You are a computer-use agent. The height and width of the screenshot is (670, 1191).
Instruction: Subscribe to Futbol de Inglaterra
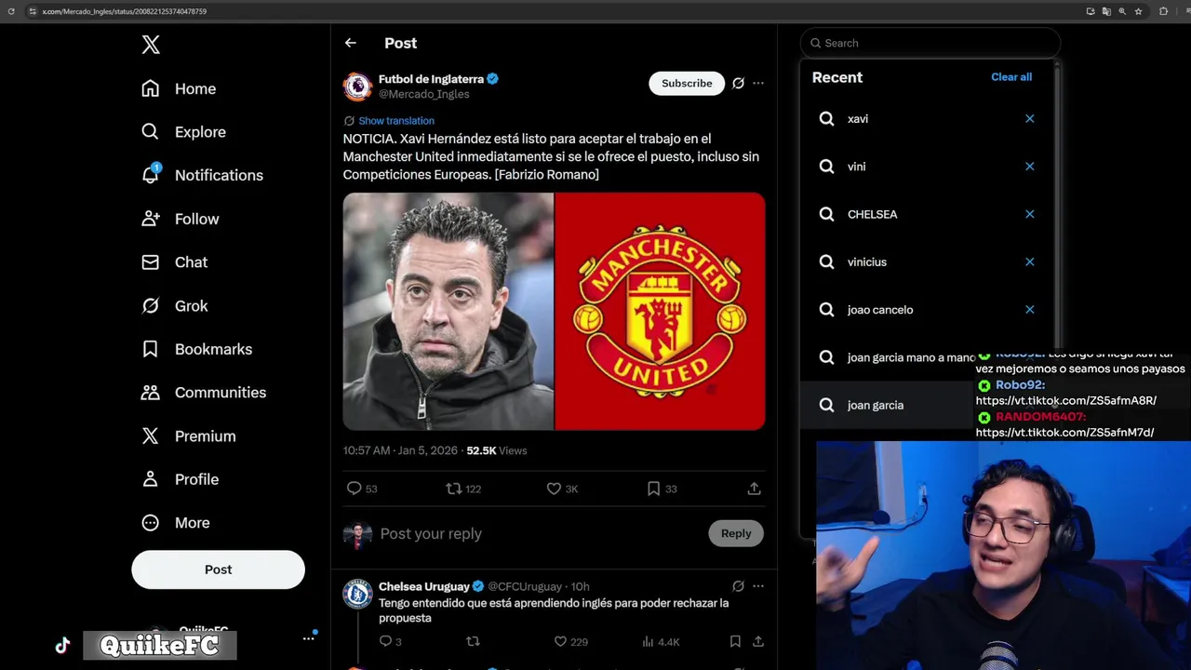(x=687, y=83)
